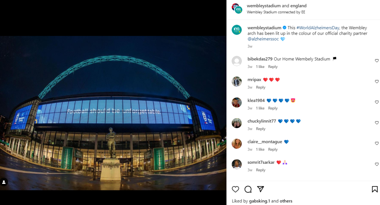380x205 pixels.
Task: Show tagged people on the photo
Action: (4, 182)
